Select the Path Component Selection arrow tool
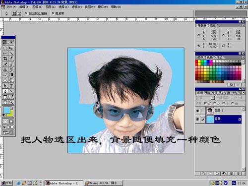 coord(5,86)
